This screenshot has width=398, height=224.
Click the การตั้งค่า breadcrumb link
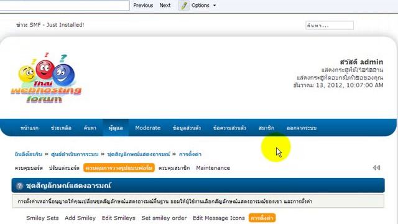pos(190,154)
